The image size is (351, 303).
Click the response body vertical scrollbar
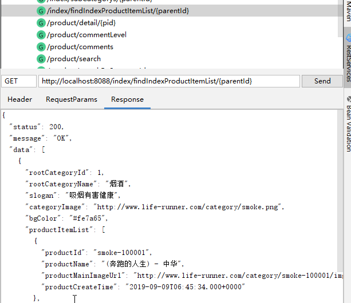click(x=340, y=190)
